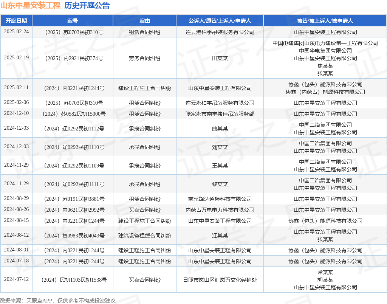Select the 2024-07-12 date cell
This screenshot has height=304, width=387.
coord(16,279)
